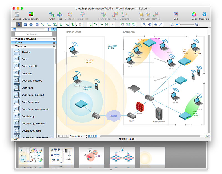Close the Wireless networks library
The width and height of the screenshot is (222, 174).
pyautogui.click(x=54, y=39)
